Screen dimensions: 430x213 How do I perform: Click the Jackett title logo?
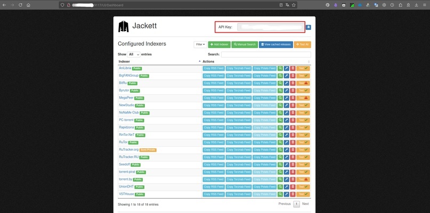pyautogui.click(x=137, y=26)
